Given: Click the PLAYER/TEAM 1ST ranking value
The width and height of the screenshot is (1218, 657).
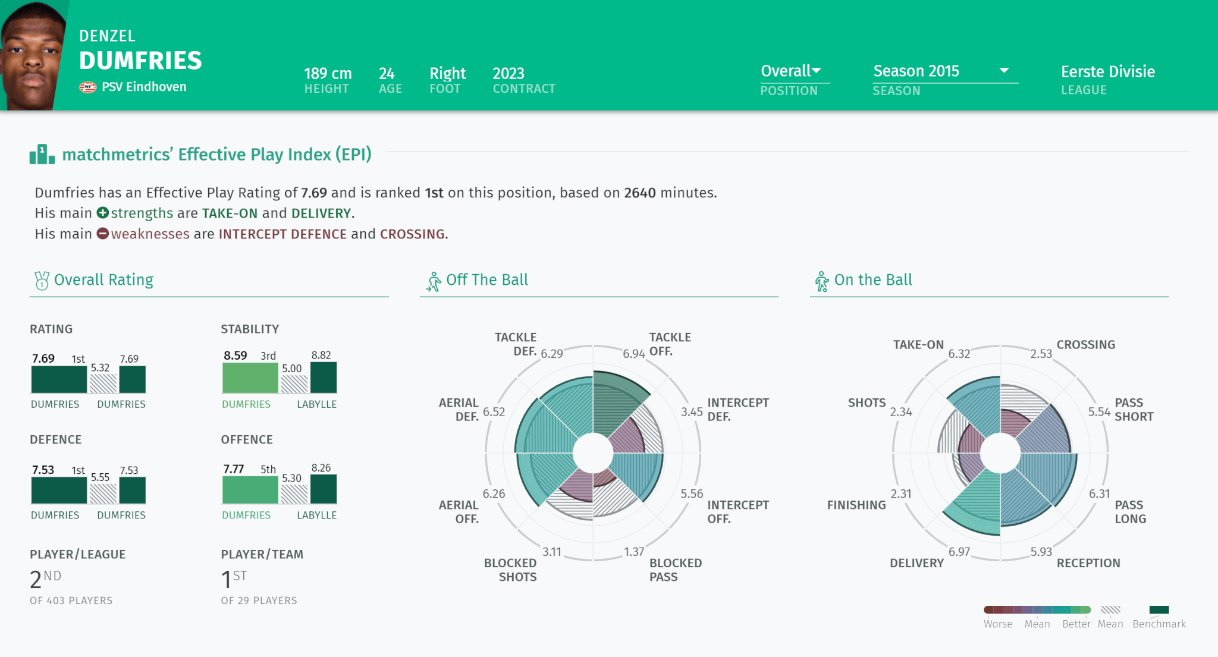Looking at the screenshot, I should (234, 579).
